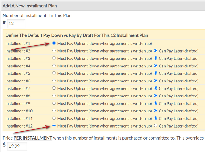Image resolution: width=205 pixels, height=152 pixels.
Task: Select Must Pay Upfront for Installment #7
Action: click(54, 88)
